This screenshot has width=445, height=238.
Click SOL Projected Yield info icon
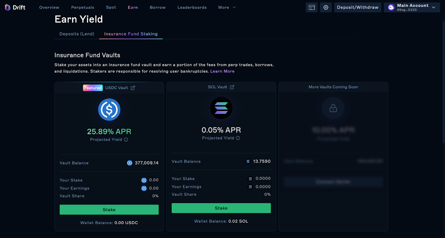click(x=238, y=138)
